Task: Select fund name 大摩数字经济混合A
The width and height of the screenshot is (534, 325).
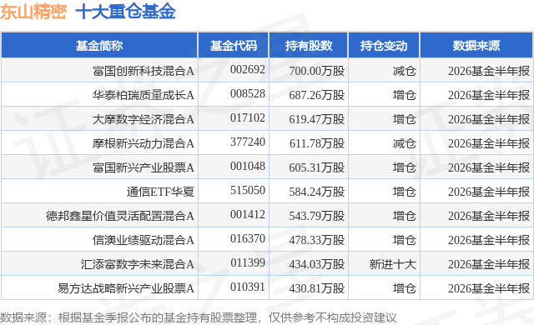Action: (144, 119)
